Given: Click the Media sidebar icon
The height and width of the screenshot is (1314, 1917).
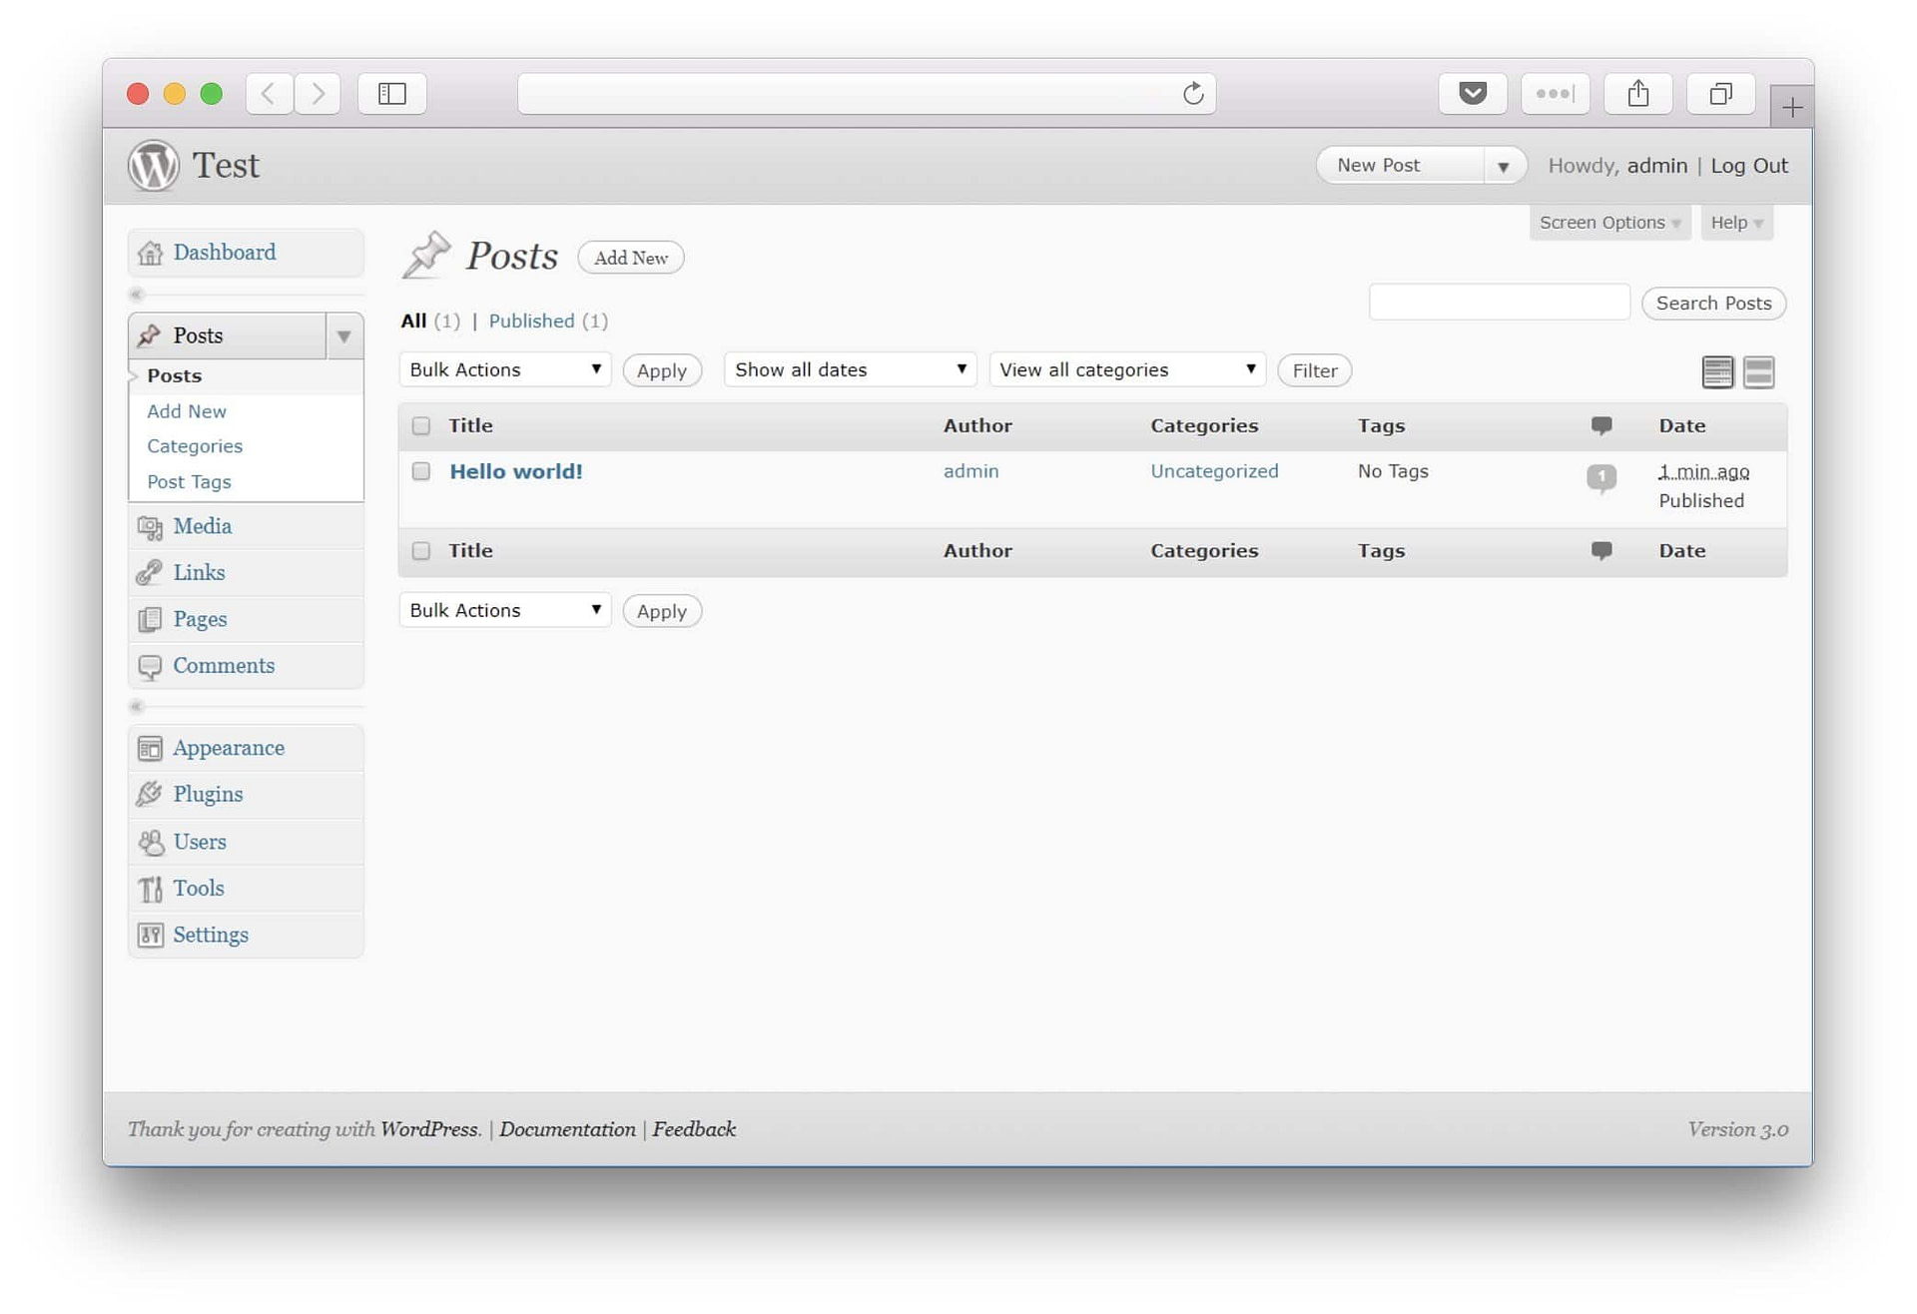Looking at the screenshot, I should click(x=150, y=527).
